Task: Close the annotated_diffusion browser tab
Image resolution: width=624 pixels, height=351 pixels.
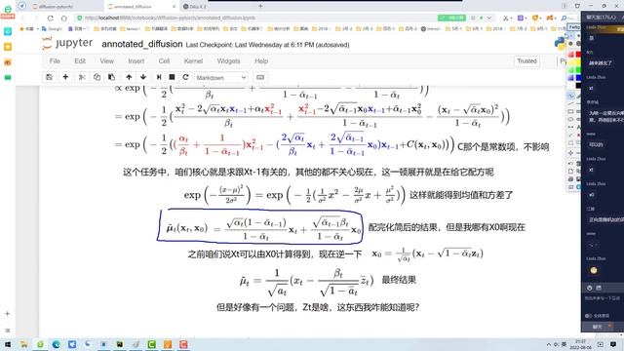Action: pyautogui.click(x=174, y=7)
